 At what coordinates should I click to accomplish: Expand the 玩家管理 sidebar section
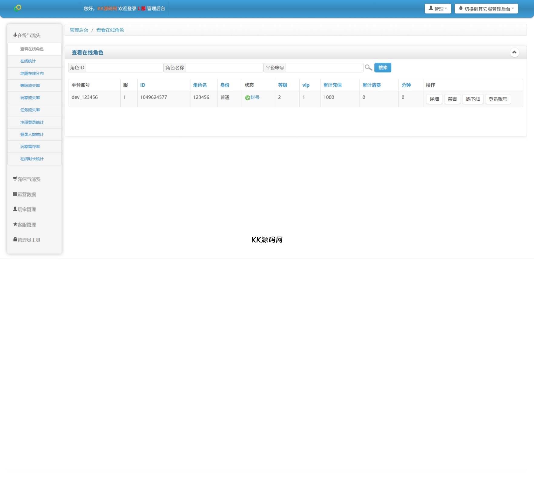25,209
